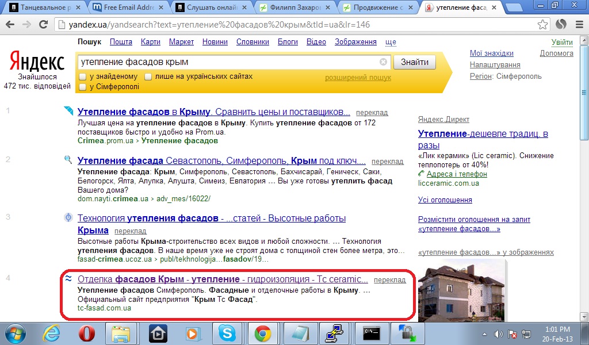
Task: Close the 'утепление фаса' tab
Action: pyautogui.click(x=494, y=7)
